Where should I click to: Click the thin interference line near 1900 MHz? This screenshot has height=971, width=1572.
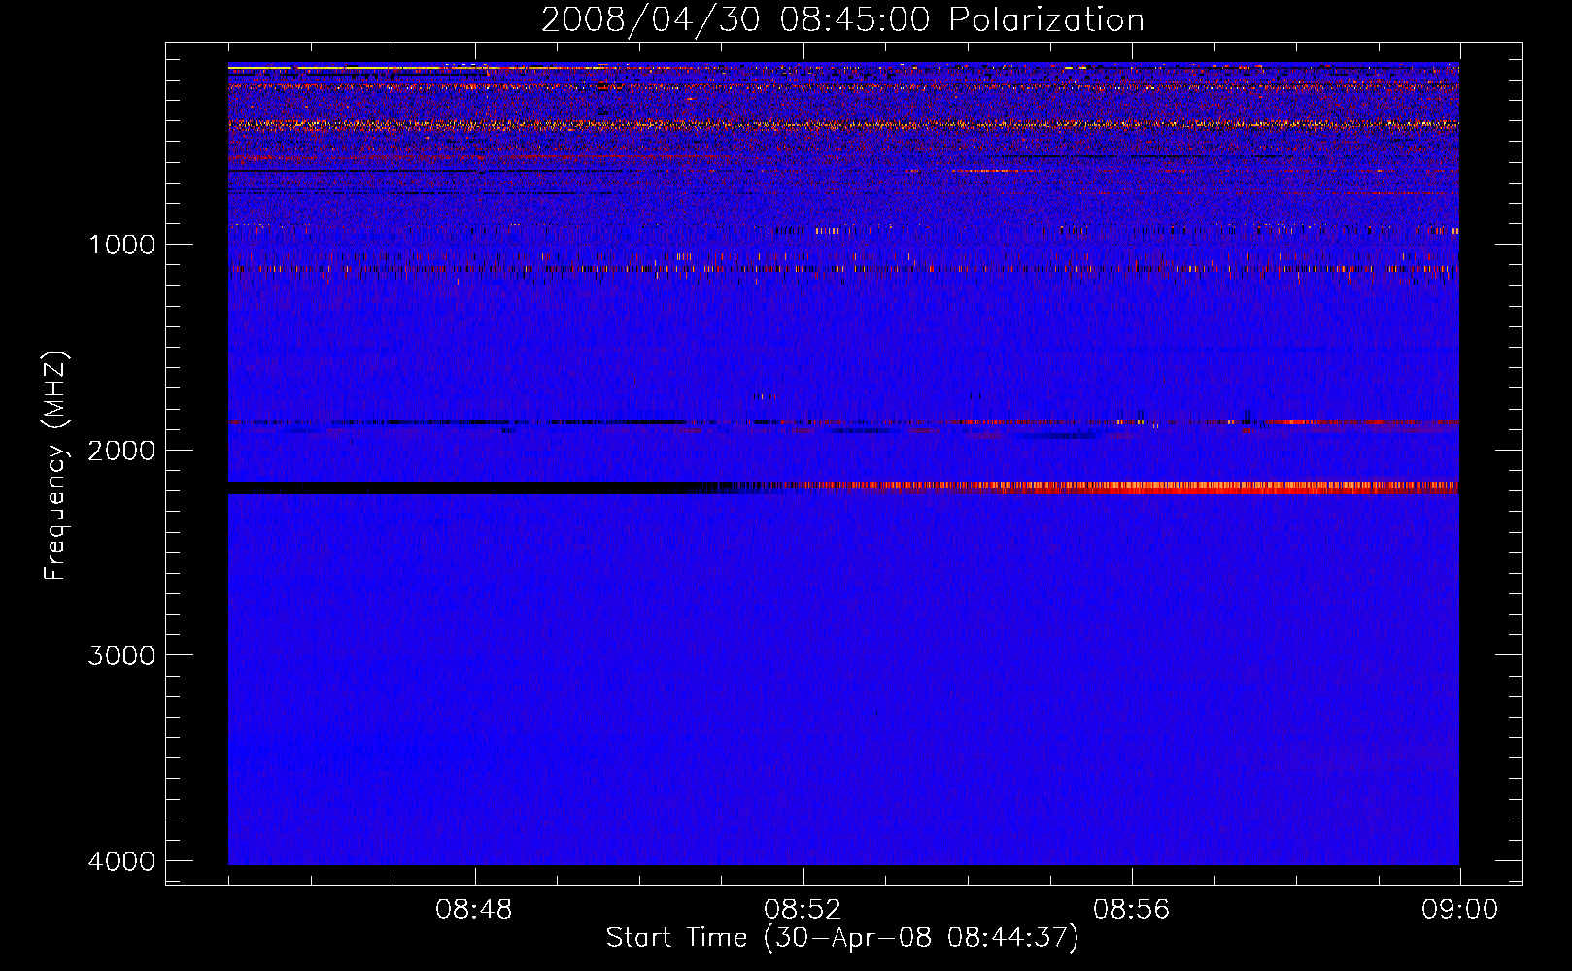pos(843,423)
